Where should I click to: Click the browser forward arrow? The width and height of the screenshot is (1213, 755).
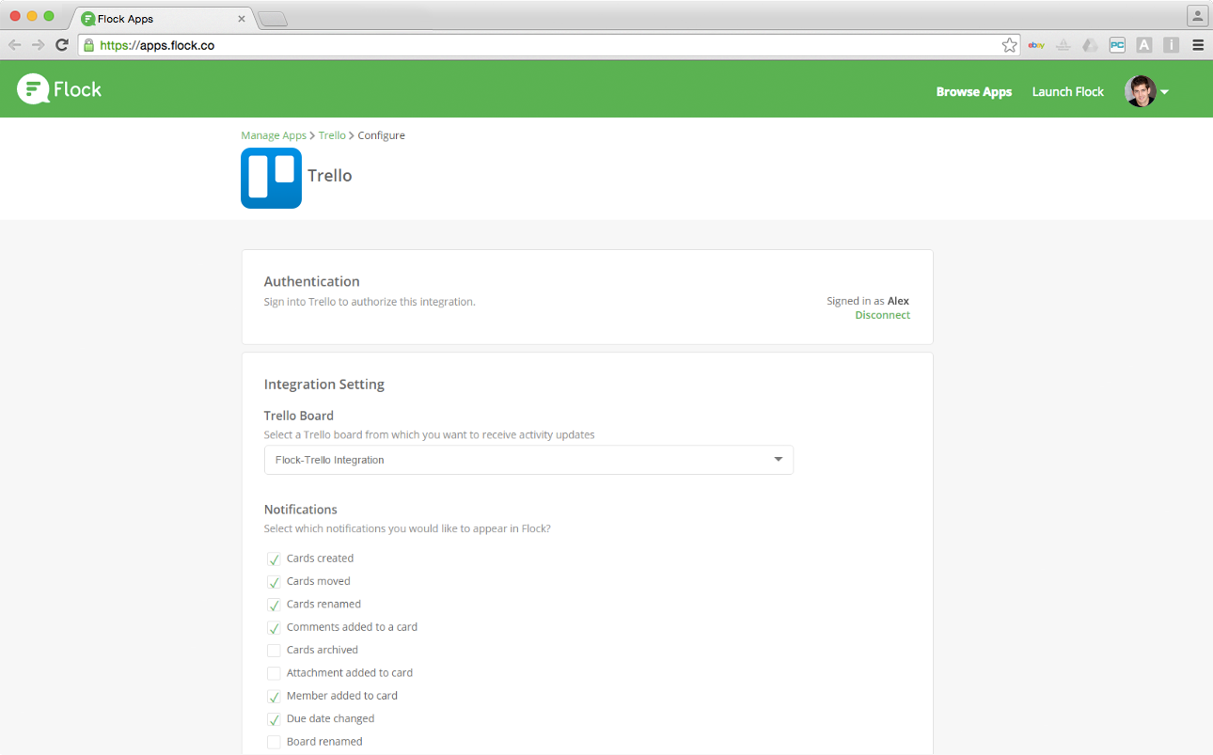[39, 44]
